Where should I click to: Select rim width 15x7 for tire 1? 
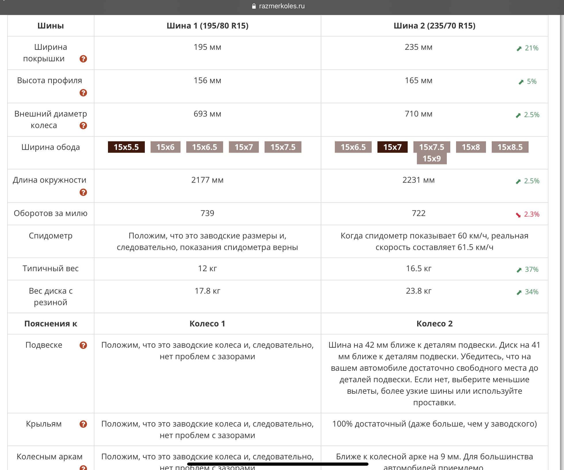[244, 147]
